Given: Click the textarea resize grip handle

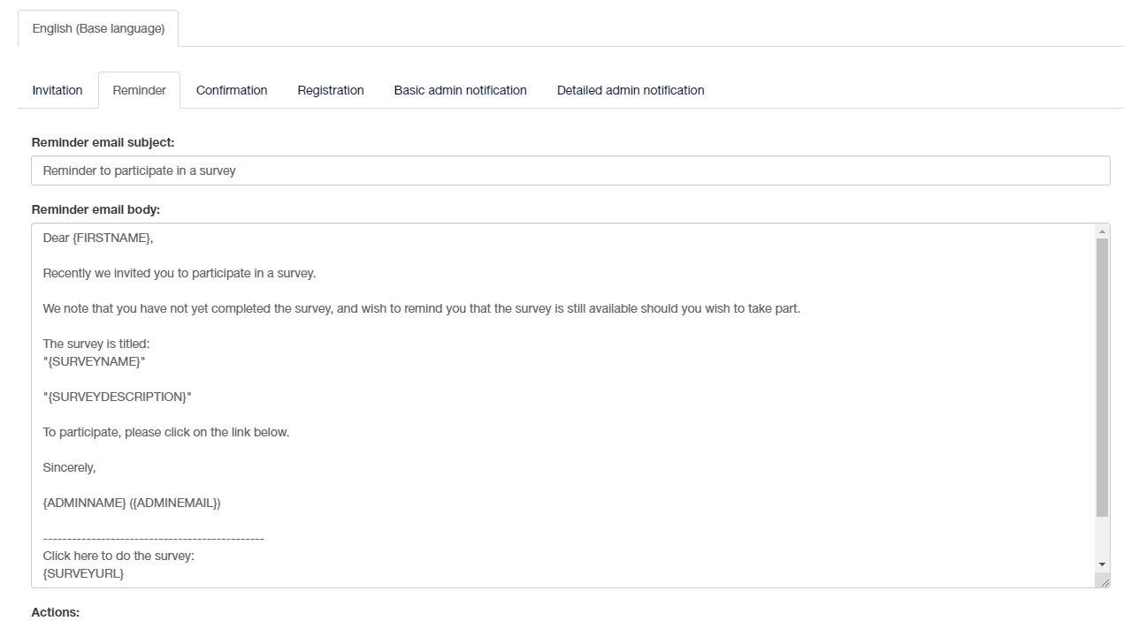Looking at the screenshot, I should coord(1103,580).
